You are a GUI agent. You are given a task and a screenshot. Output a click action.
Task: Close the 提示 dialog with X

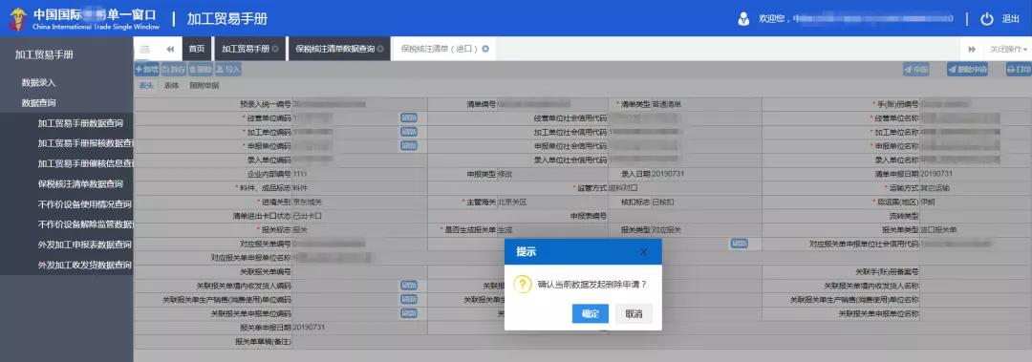(644, 251)
